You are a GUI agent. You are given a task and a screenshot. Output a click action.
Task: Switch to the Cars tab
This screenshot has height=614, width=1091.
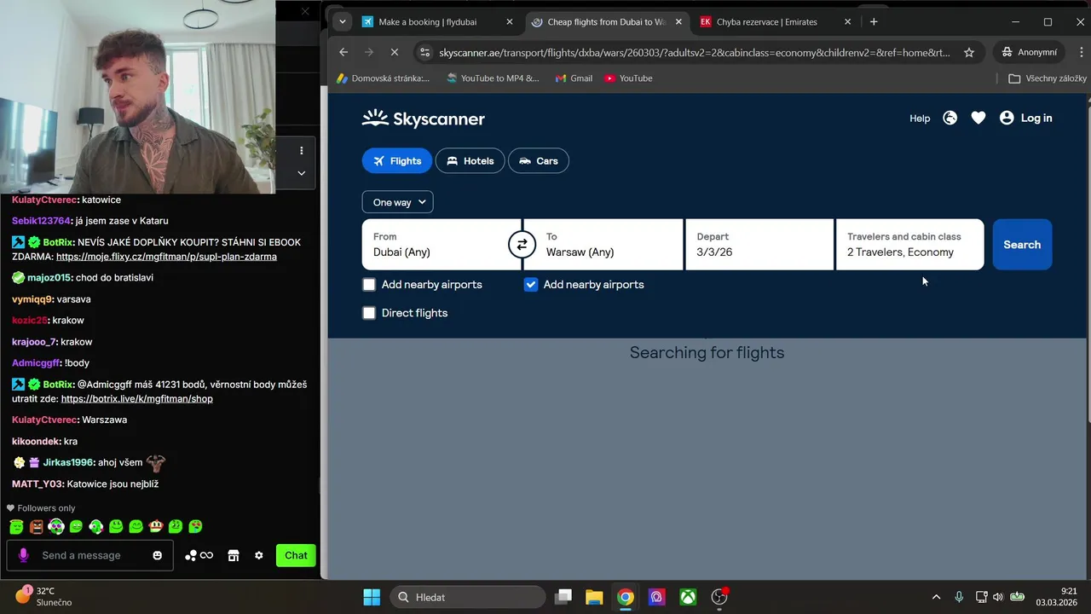pos(538,160)
